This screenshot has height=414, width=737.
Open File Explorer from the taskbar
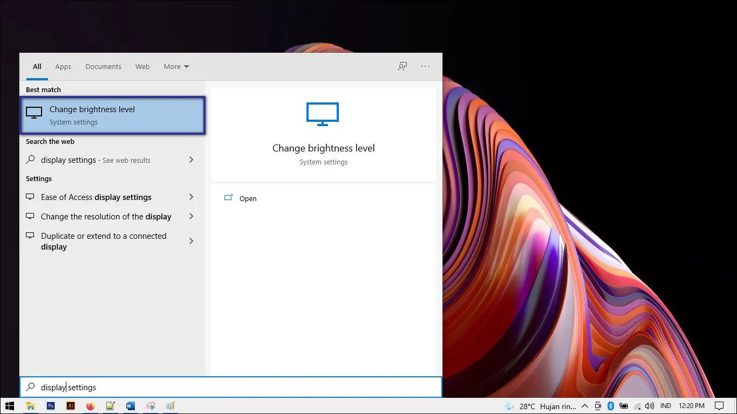click(x=30, y=406)
